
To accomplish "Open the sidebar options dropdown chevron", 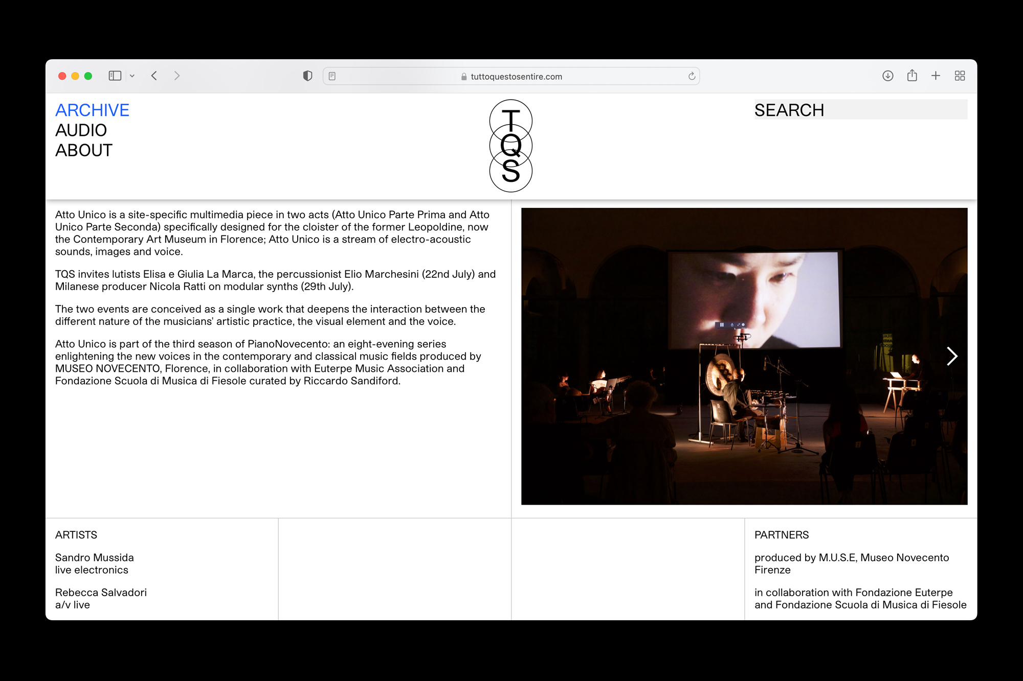I will (132, 76).
